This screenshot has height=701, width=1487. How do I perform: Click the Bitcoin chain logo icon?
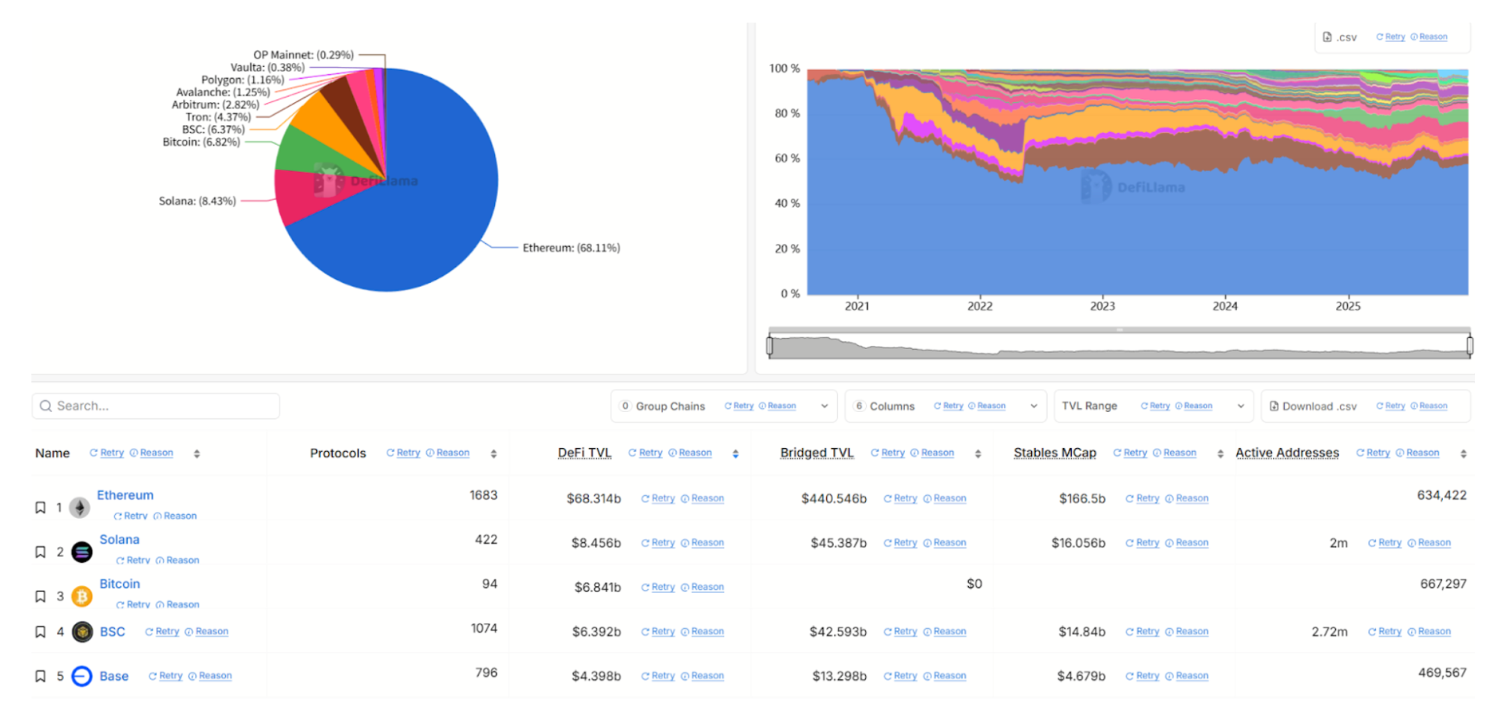(x=82, y=596)
